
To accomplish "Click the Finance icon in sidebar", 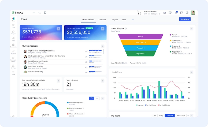I will 13,52.
